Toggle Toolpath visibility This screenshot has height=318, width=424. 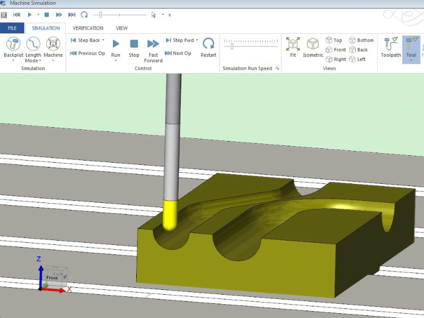[x=391, y=45]
